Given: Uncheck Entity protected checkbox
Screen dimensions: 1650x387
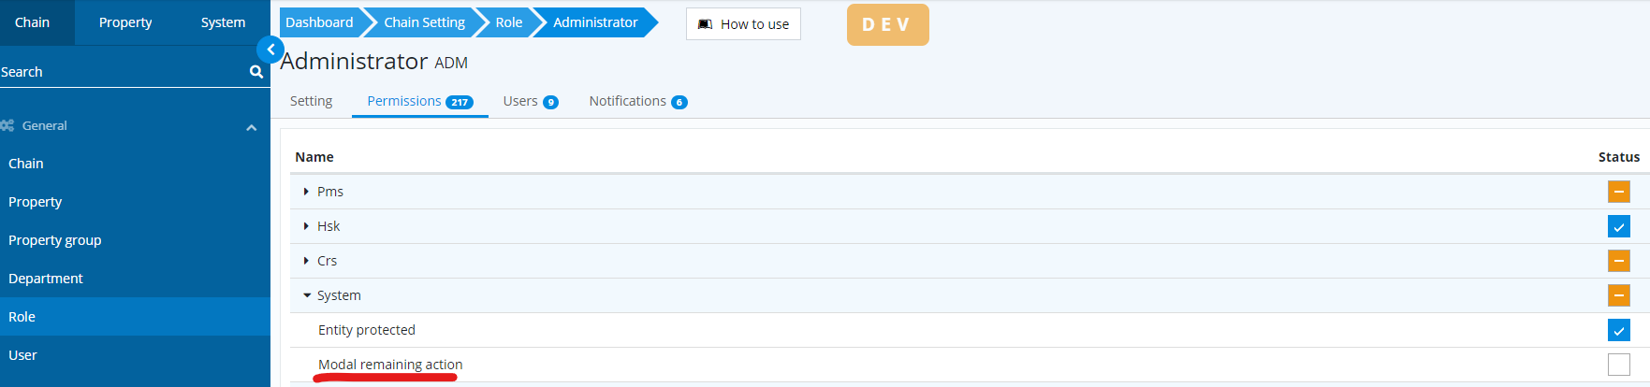Looking at the screenshot, I should 1618,330.
